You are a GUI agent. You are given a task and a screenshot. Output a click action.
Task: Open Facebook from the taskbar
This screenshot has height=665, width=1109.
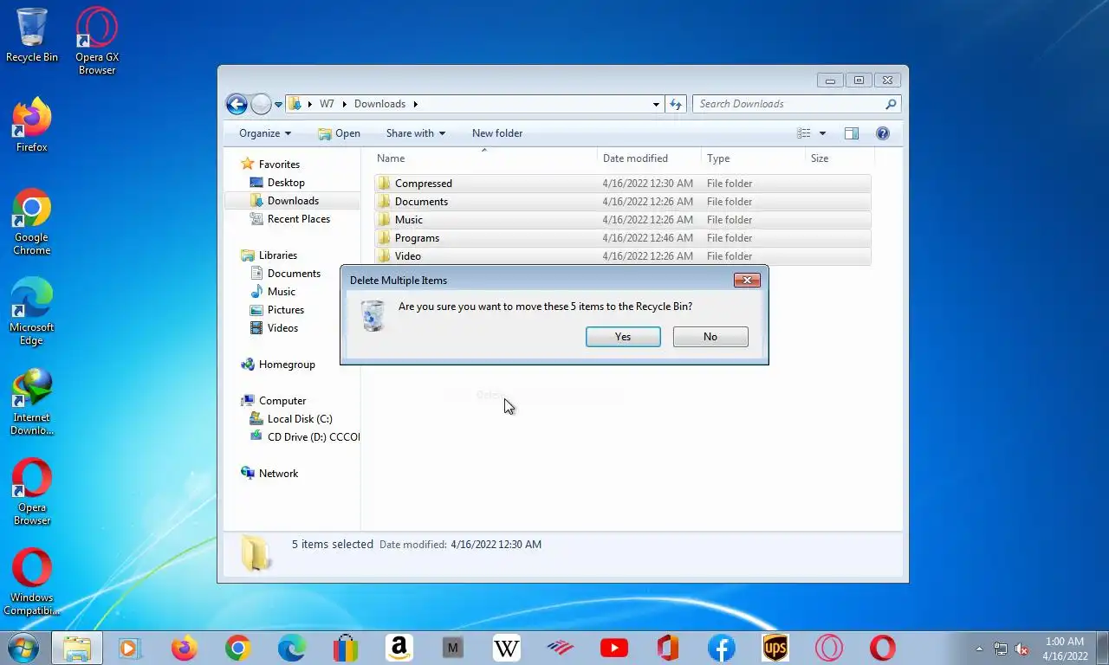coord(722,648)
